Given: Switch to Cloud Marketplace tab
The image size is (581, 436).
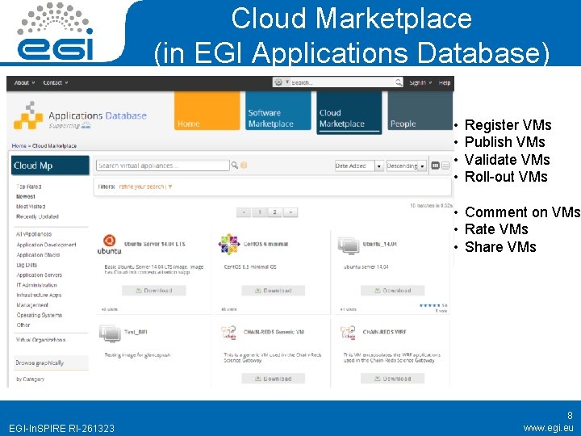Looking at the screenshot, I should (x=349, y=112).
